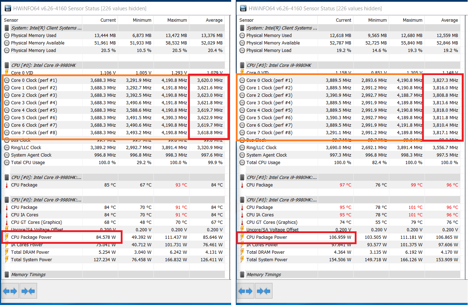Click the Minimum column header in left window
This screenshot has width=468, height=305.
coord(136,20)
